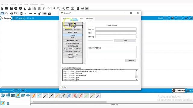This screenshot has height=108, width=193.
Task: Choose the fiber cable
Action: 57,96
